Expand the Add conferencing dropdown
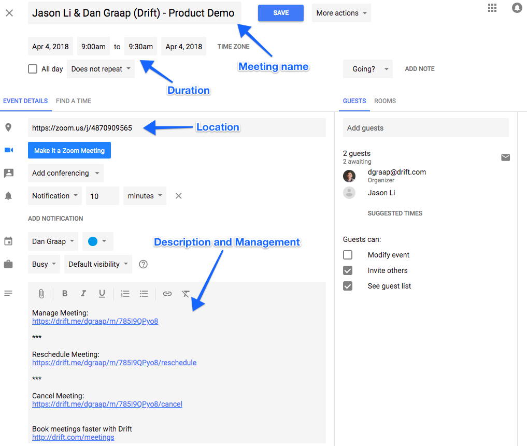This screenshot has height=446, width=527. click(65, 173)
